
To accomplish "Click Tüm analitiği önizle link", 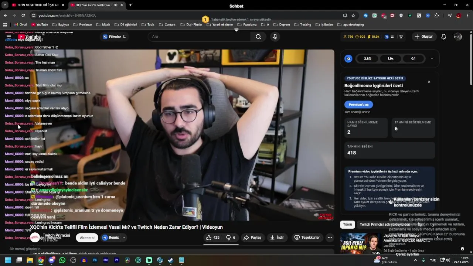I will (x=357, y=112).
